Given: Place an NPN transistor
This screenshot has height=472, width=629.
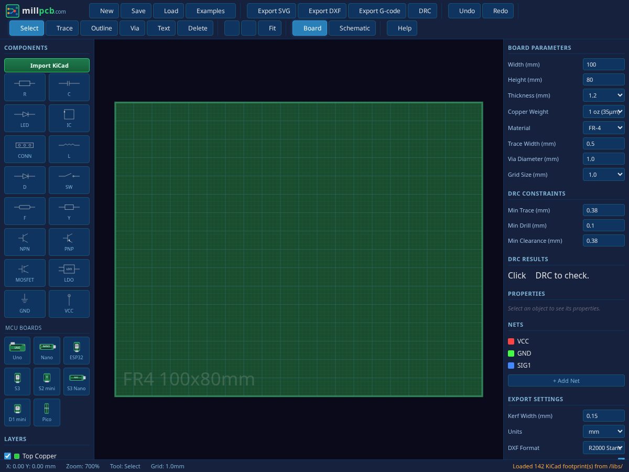Looking at the screenshot, I should pyautogui.click(x=25, y=242).
